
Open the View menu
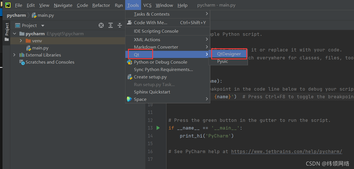point(44,5)
